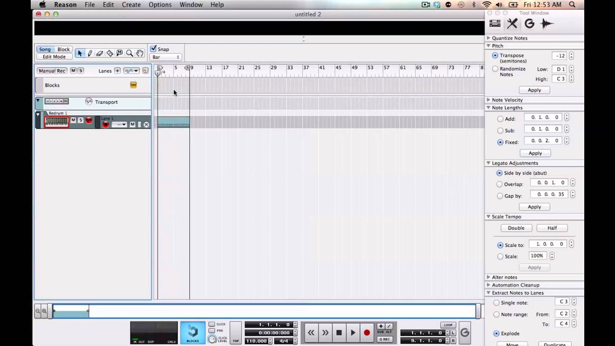The height and width of the screenshot is (346, 615).
Task: Toggle the Snap checkbox
Action: 153,49
